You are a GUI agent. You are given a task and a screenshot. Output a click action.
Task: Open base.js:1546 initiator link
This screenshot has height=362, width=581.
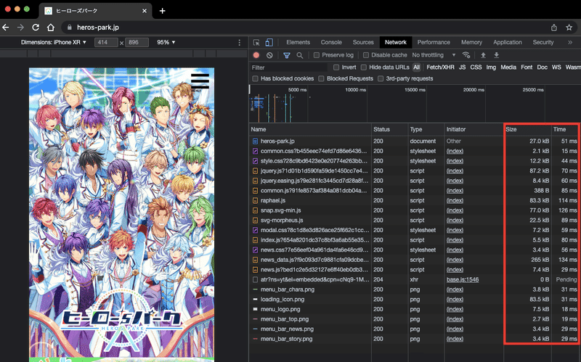[x=463, y=279]
